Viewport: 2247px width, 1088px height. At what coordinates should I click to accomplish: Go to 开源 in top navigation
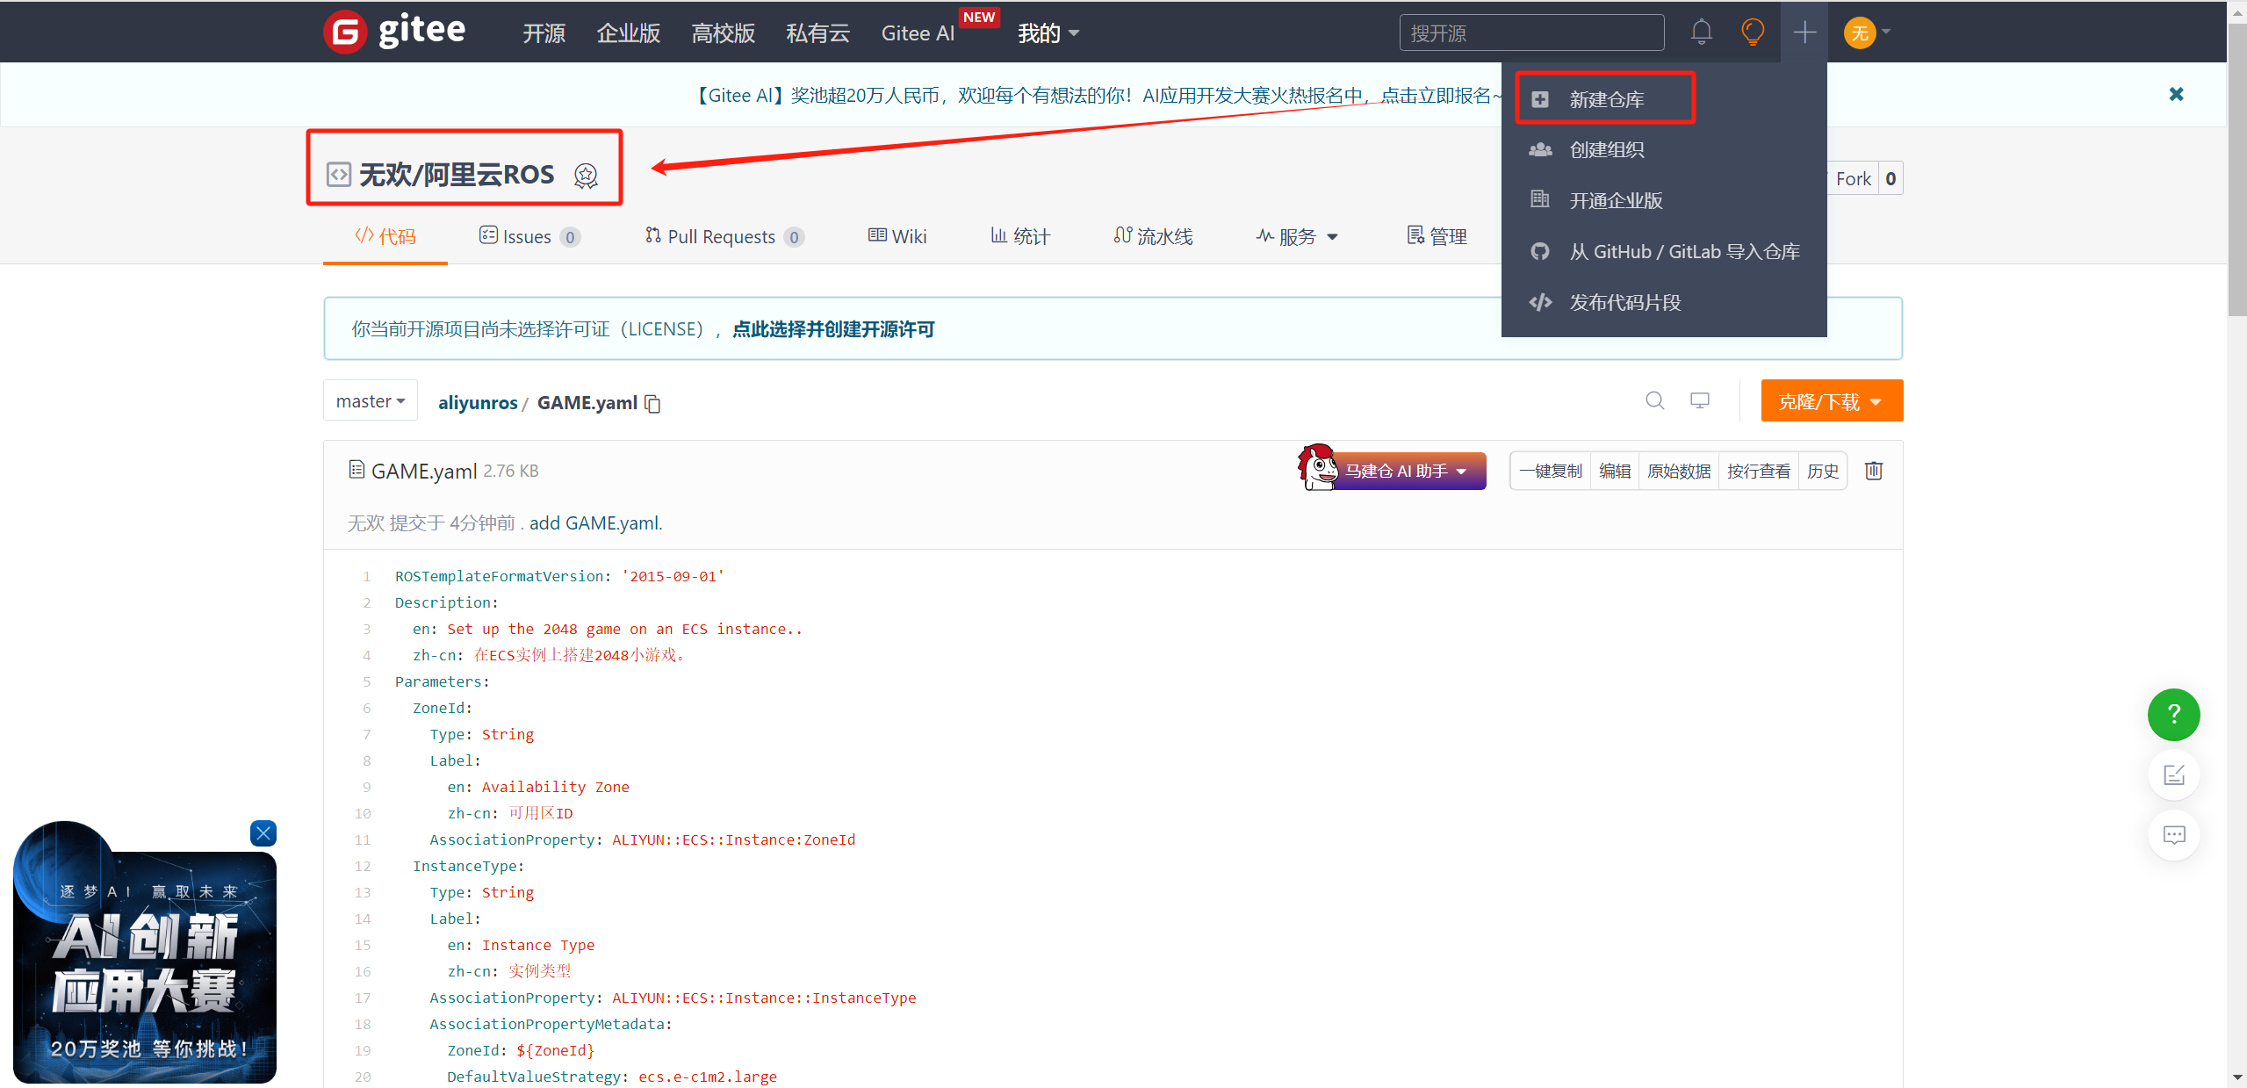click(x=544, y=33)
